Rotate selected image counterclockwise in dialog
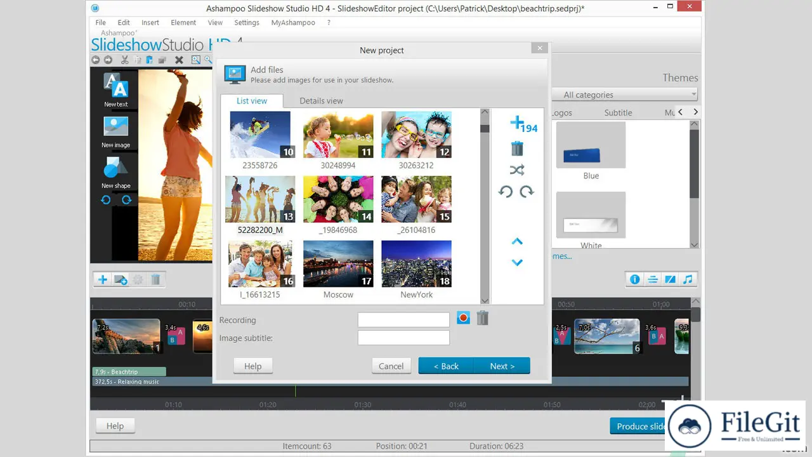 [506, 192]
